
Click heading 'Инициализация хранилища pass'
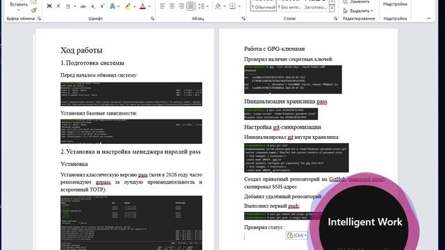point(286,101)
